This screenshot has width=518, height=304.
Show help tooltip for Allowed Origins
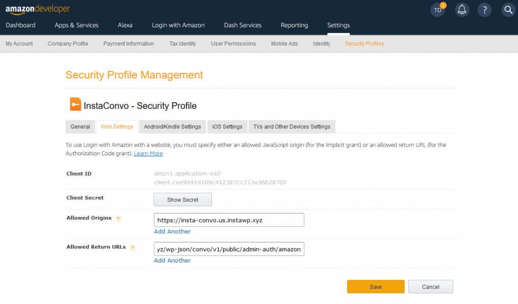click(118, 219)
